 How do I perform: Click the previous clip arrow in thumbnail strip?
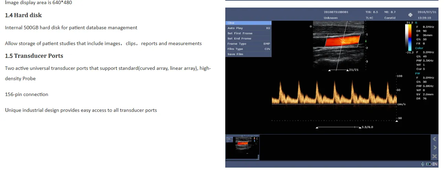click(434, 139)
